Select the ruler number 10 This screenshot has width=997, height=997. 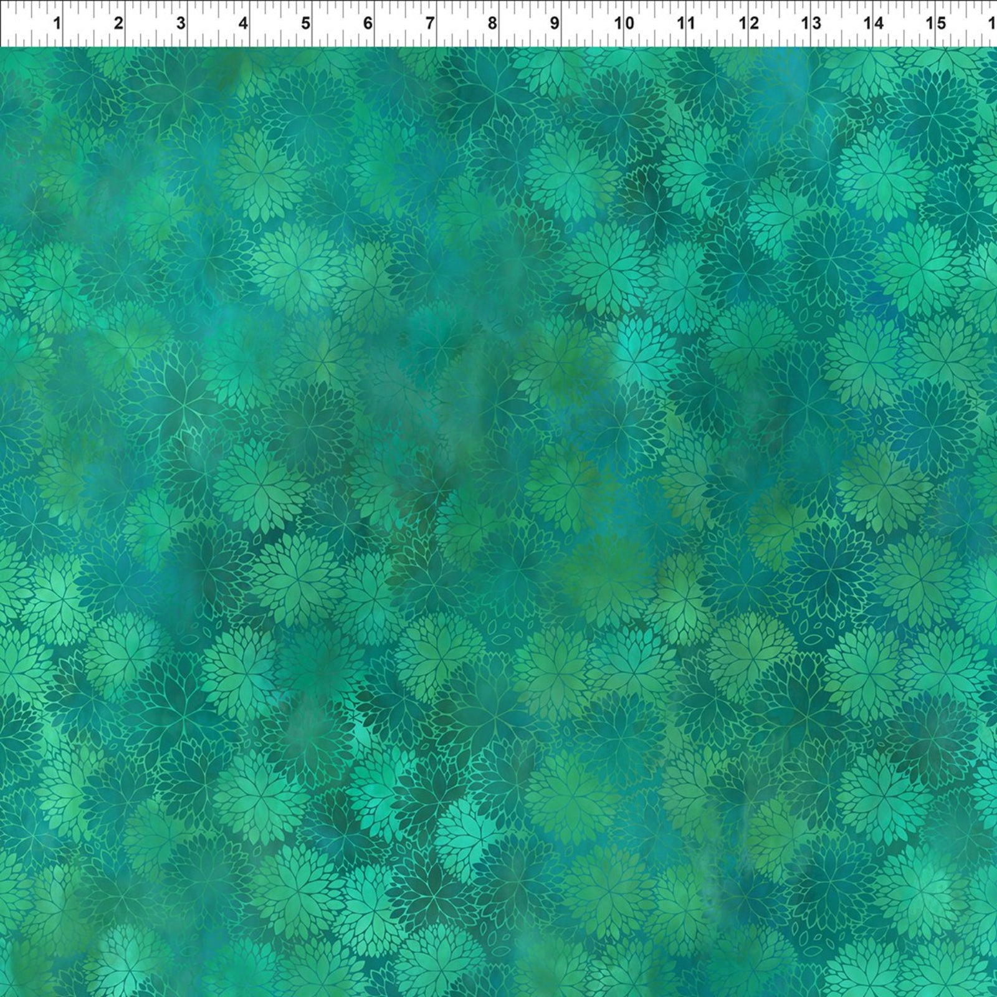pos(624,24)
